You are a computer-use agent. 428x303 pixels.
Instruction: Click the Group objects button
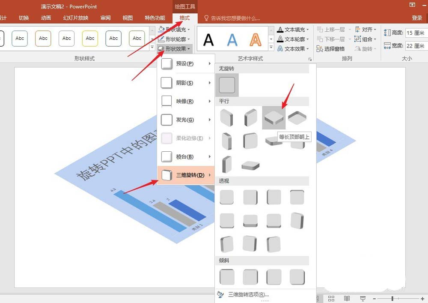(365, 39)
